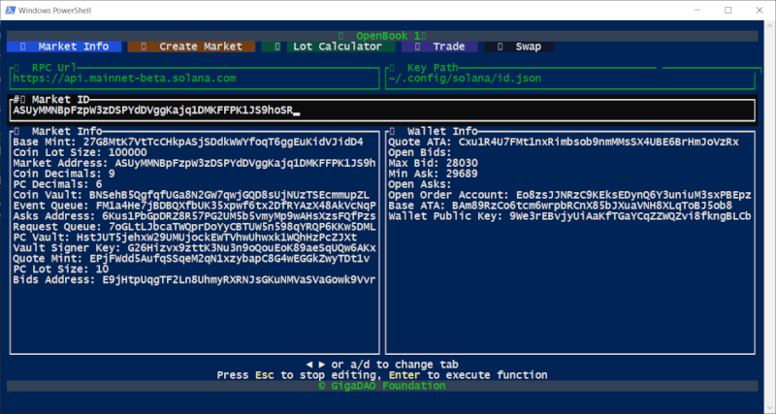Select the PC Vault address line

[185, 238]
